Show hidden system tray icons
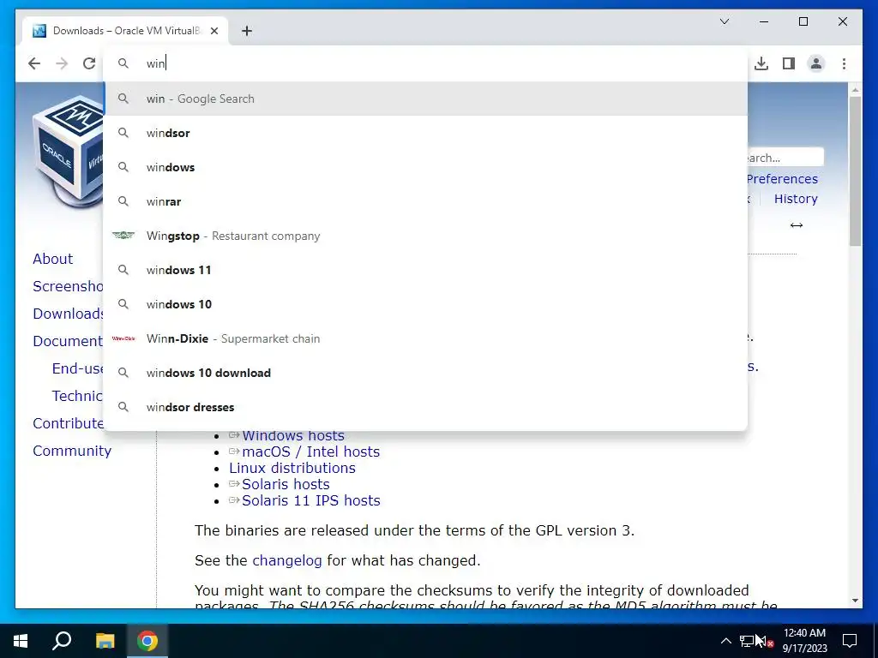This screenshot has height=658, width=878. coord(725,641)
